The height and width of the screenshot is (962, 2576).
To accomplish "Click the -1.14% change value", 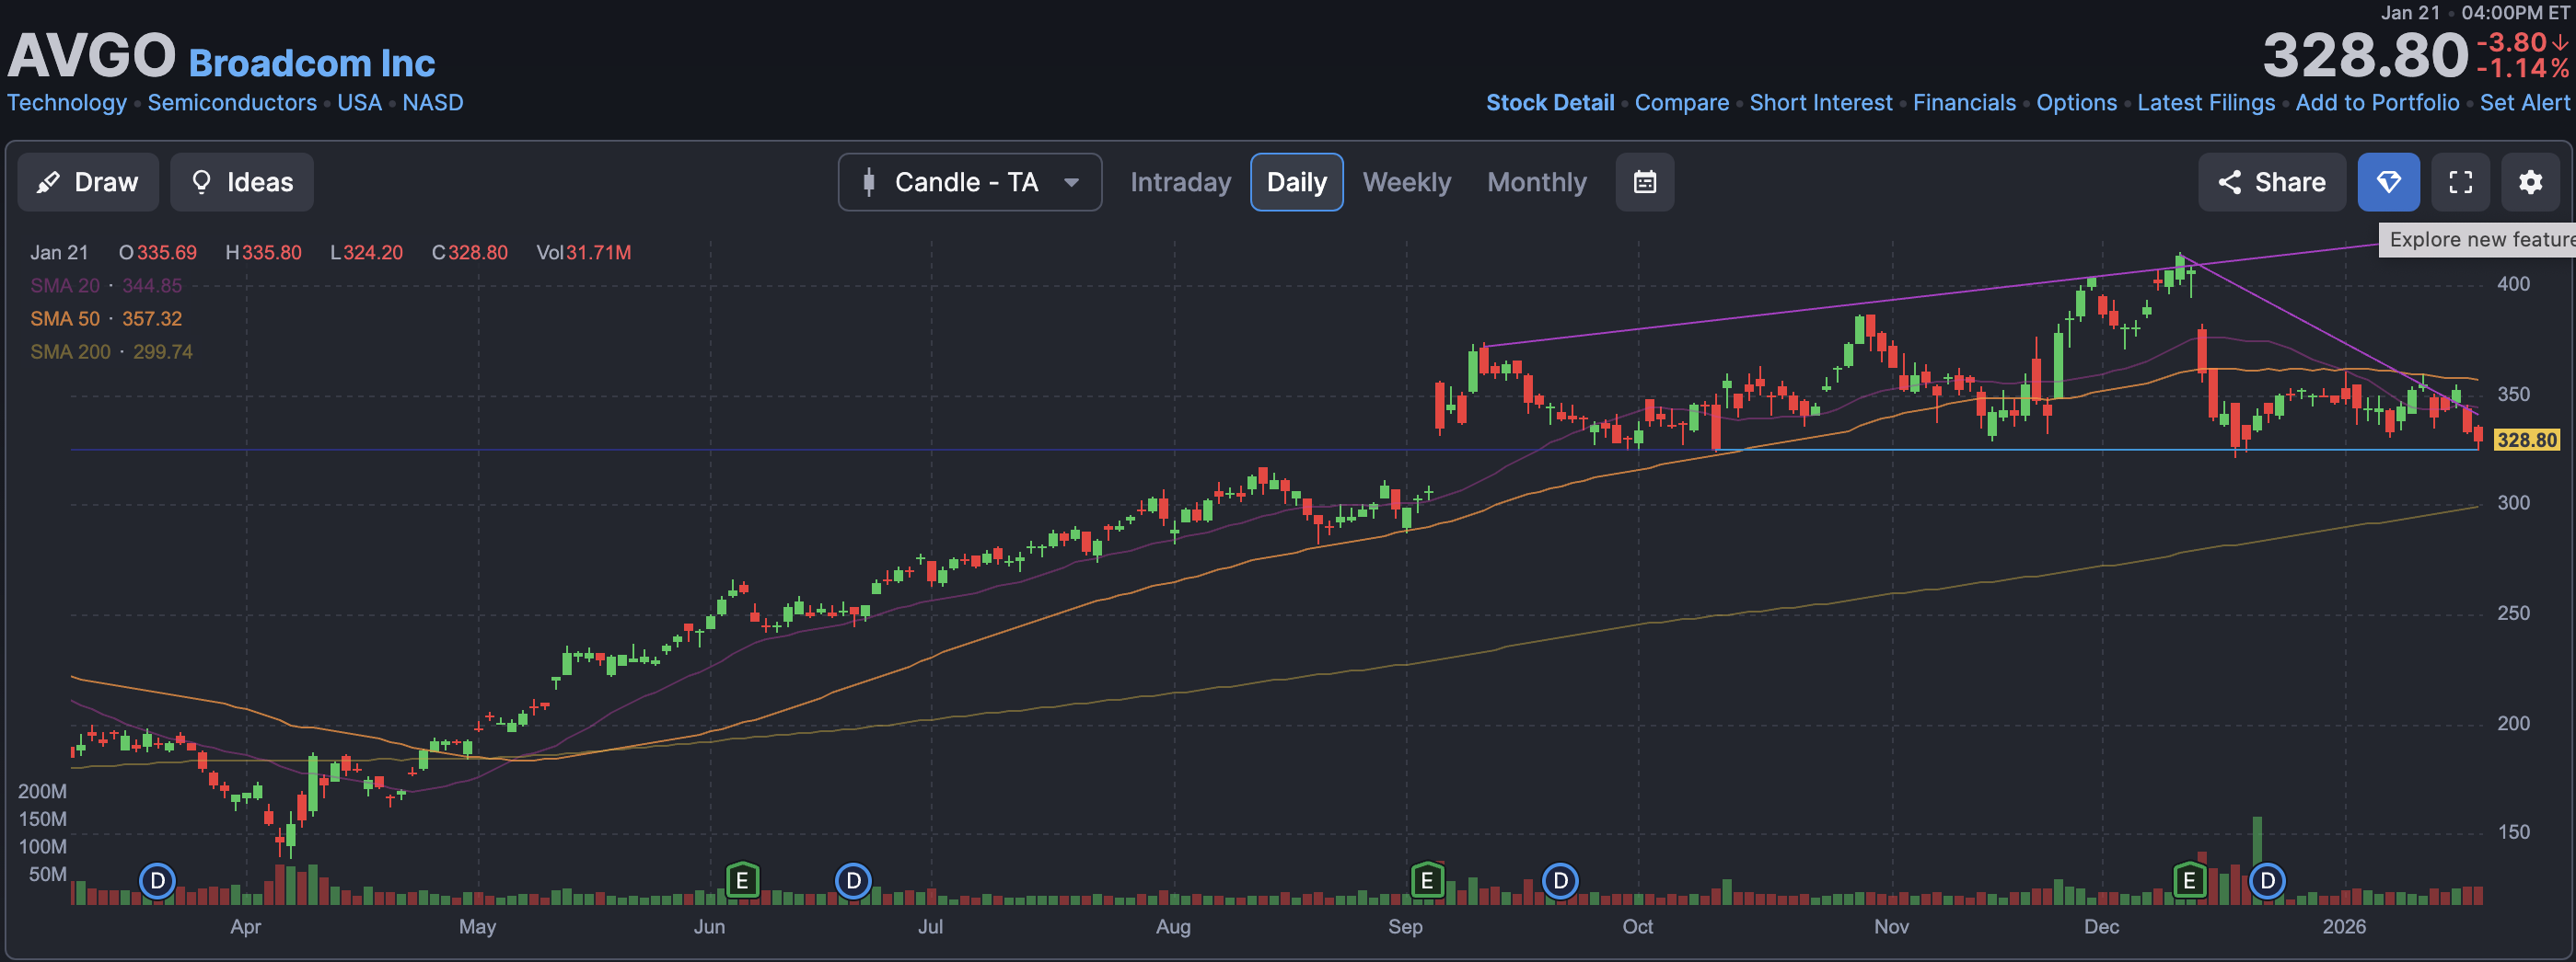I will click(2522, 68).
